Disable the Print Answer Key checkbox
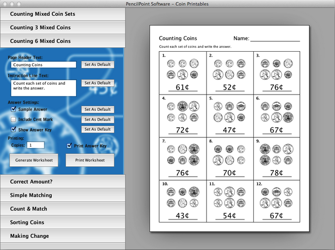 click(69, 146)
